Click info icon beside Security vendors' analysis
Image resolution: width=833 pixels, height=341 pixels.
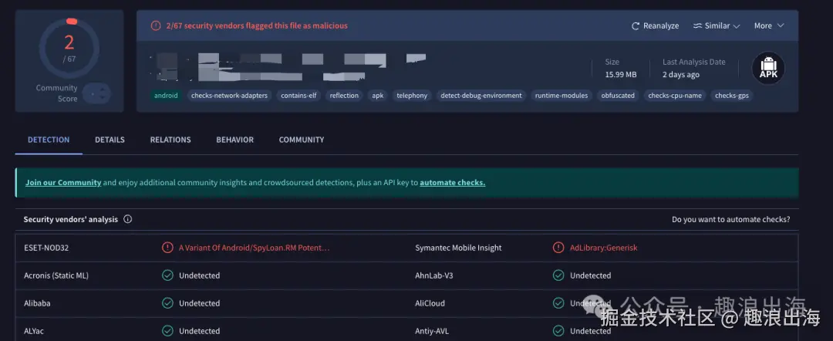128,219
